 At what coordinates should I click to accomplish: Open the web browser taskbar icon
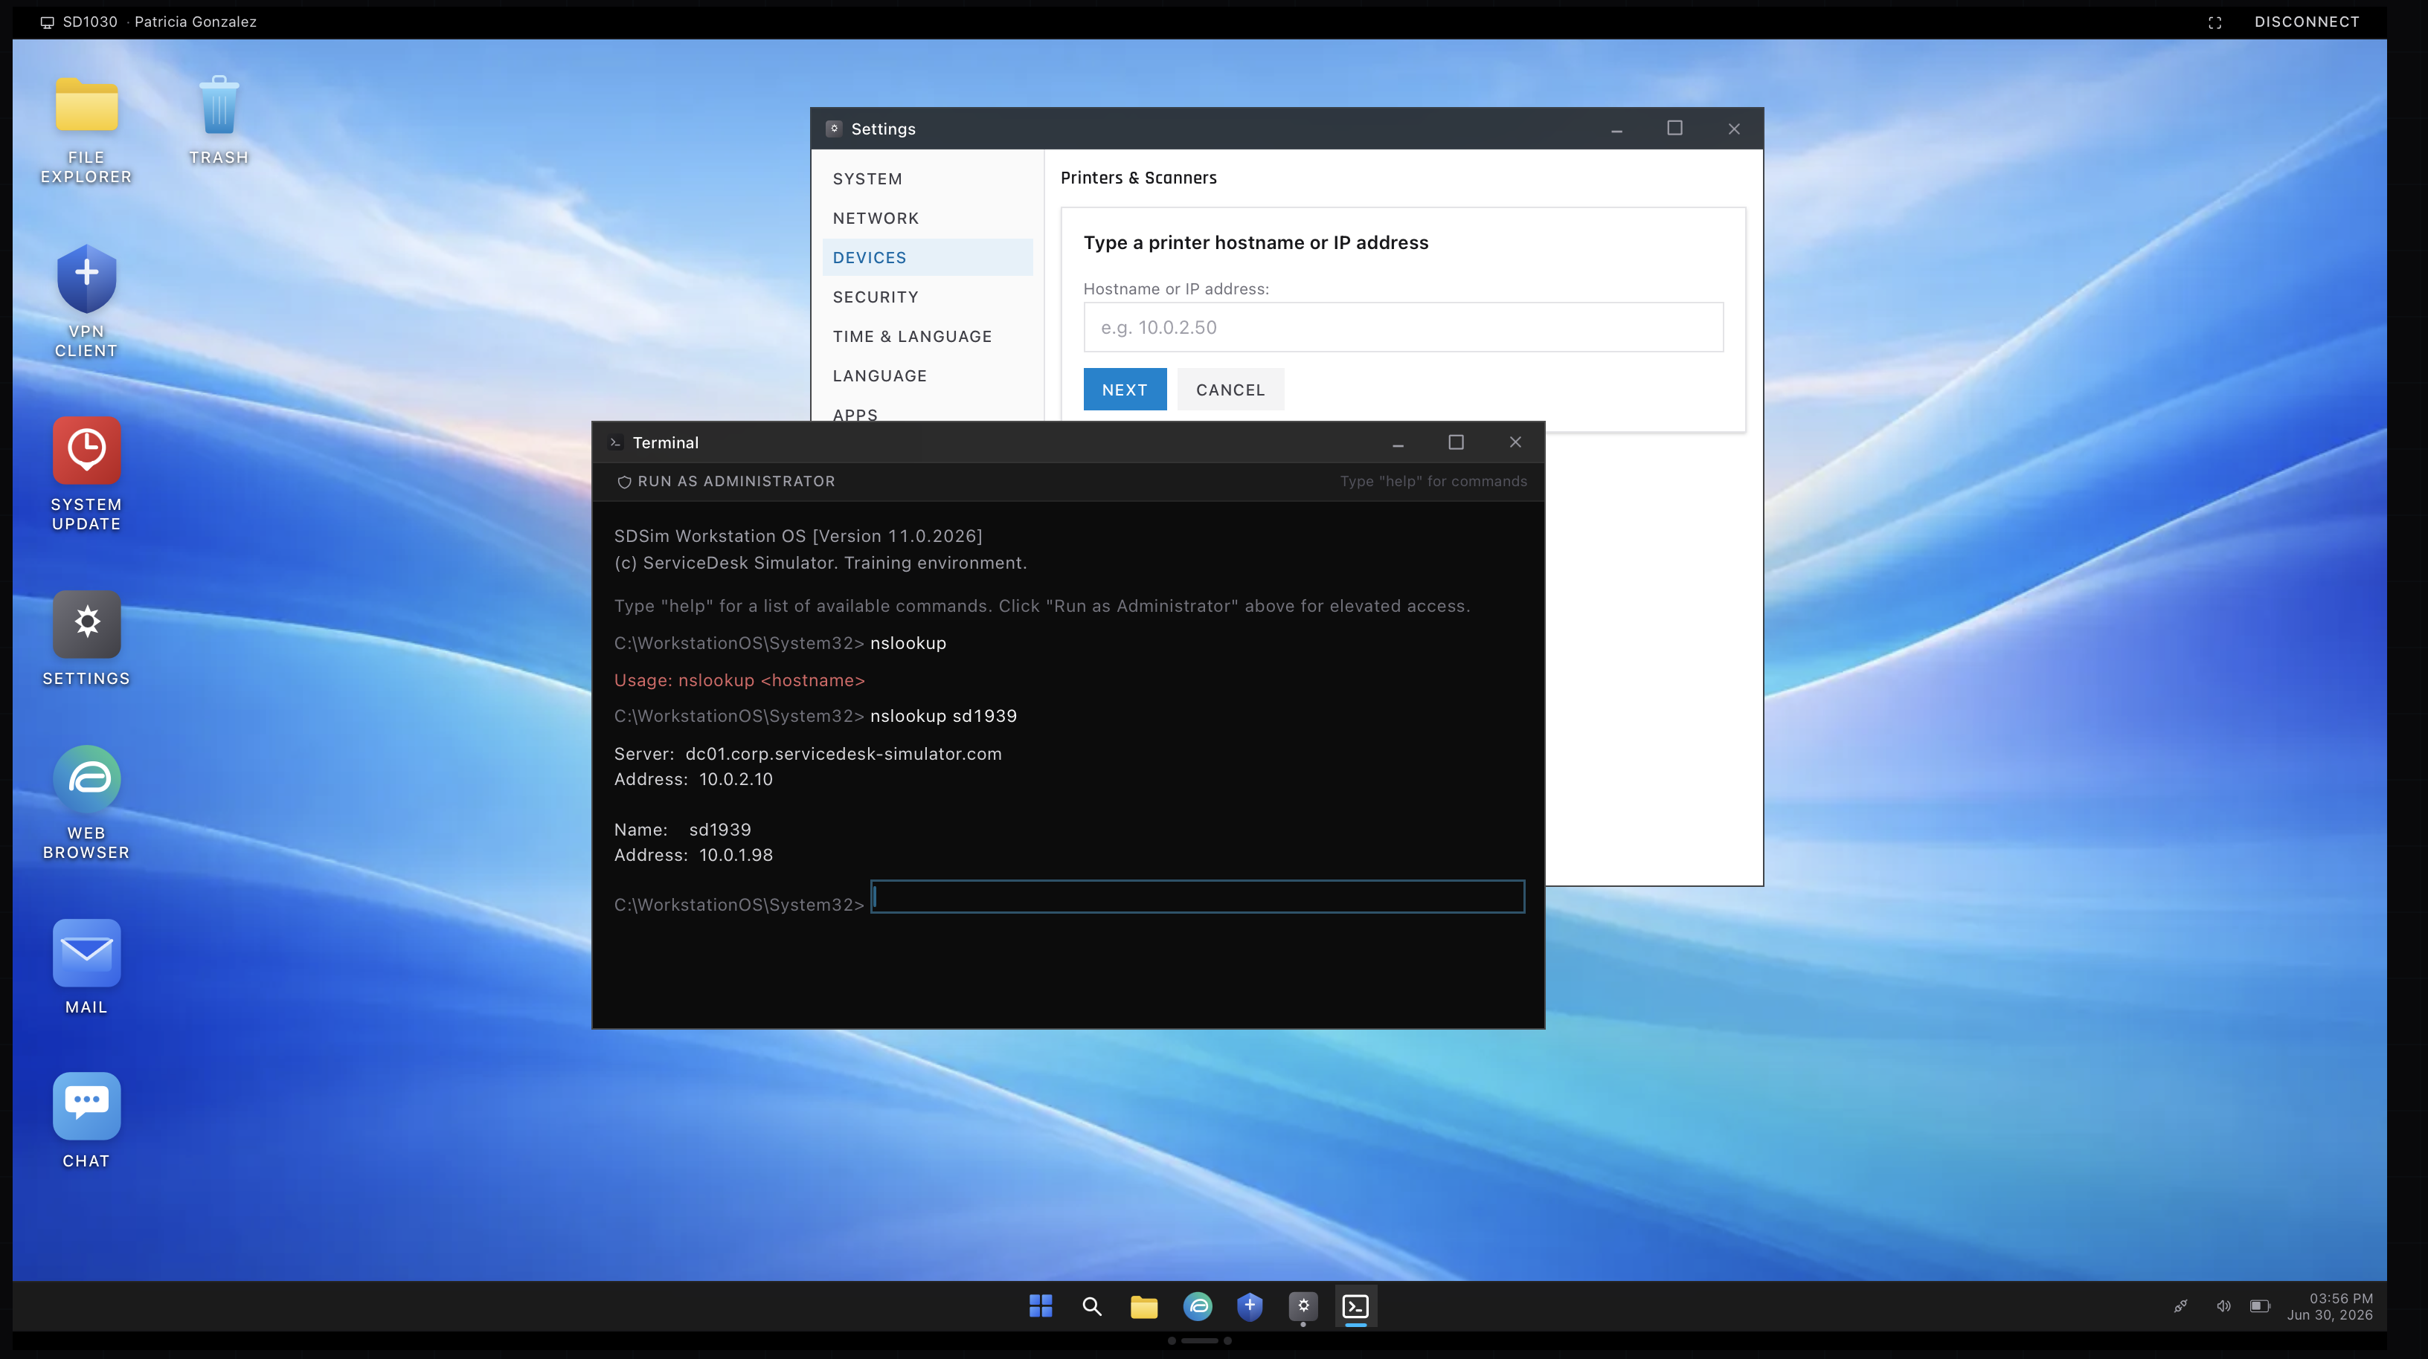(x=1198, y=1305)
